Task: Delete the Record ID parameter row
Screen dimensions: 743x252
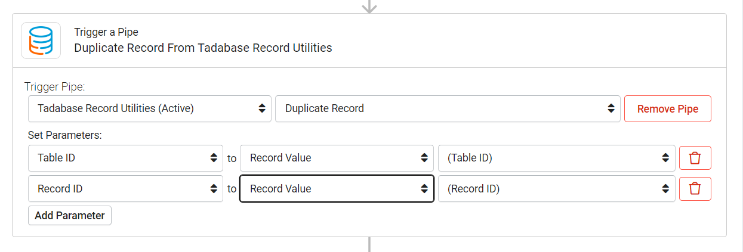Action: point(695,188)
